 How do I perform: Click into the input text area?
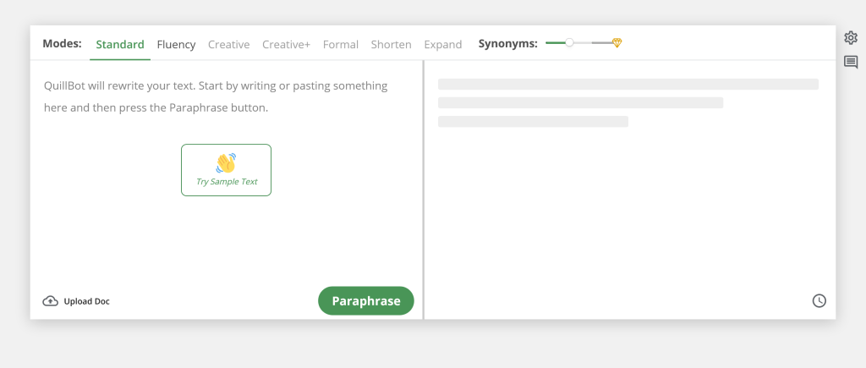[227, 171]
